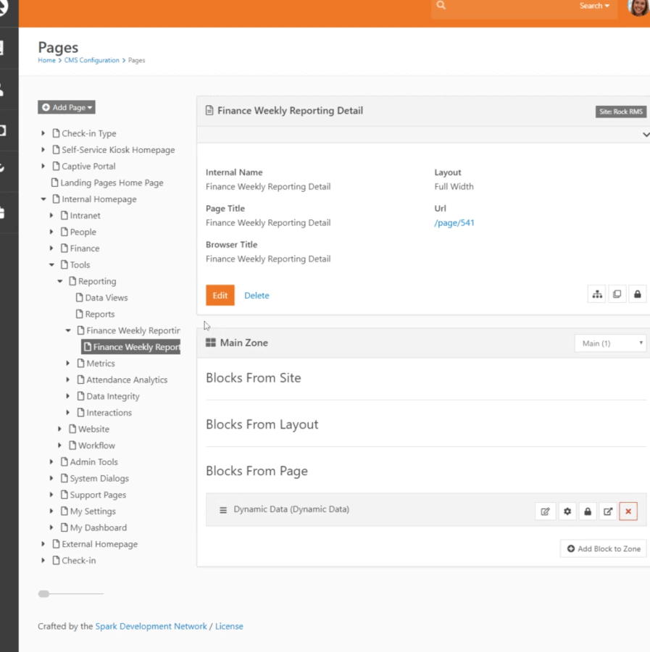Expand the Attendance Analytics node
Image resolution: width=650 pixels, height=652 pixels.
(x=68, y=380)
